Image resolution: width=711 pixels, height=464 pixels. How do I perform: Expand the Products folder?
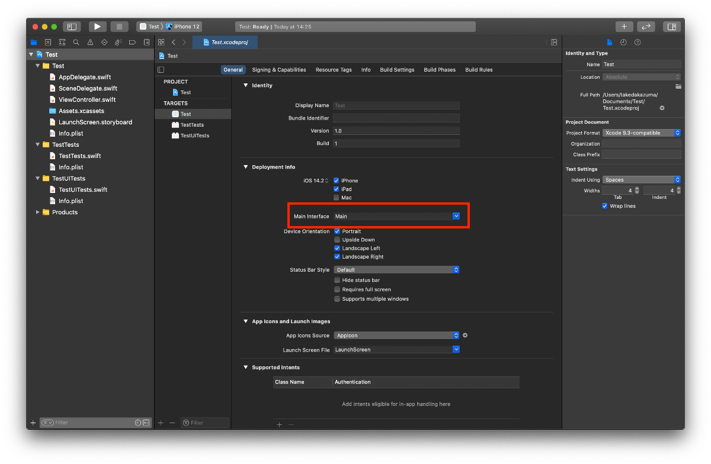[38, 212]
